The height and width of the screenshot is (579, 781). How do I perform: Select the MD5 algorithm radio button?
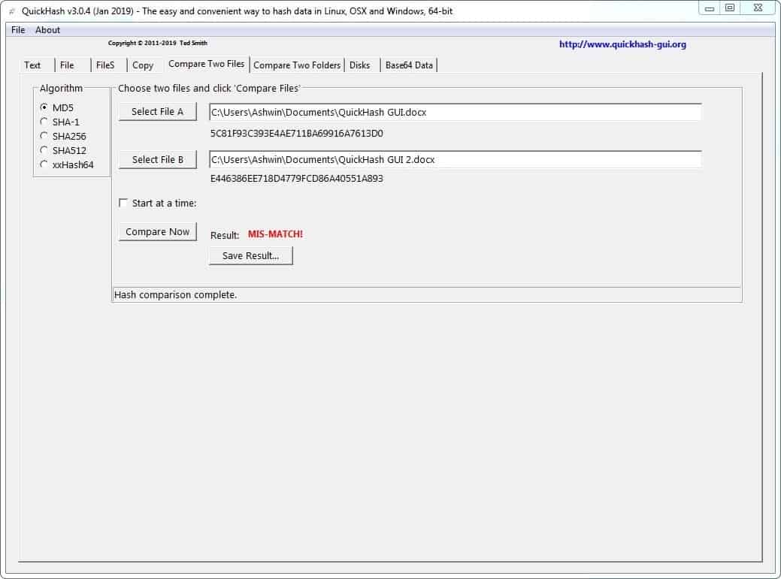point(44,107)
